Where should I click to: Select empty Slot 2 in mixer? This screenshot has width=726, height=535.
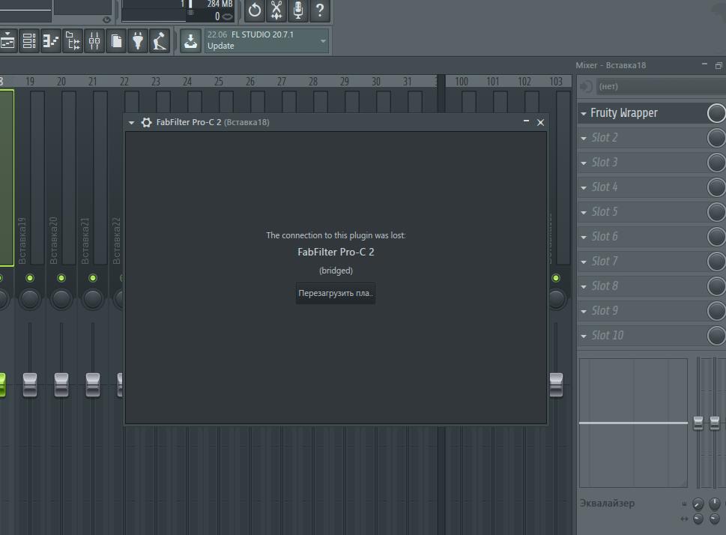coord(642,138)
